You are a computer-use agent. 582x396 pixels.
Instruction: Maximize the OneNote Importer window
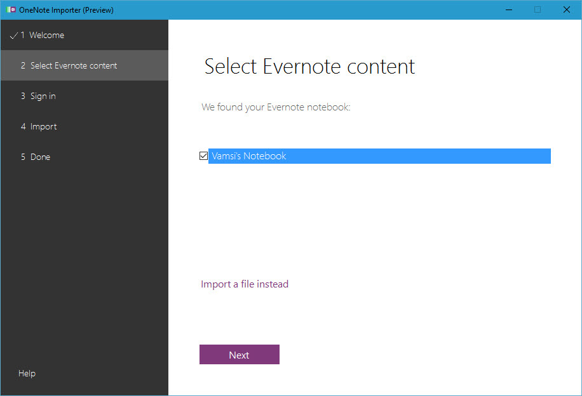[537, 10]
